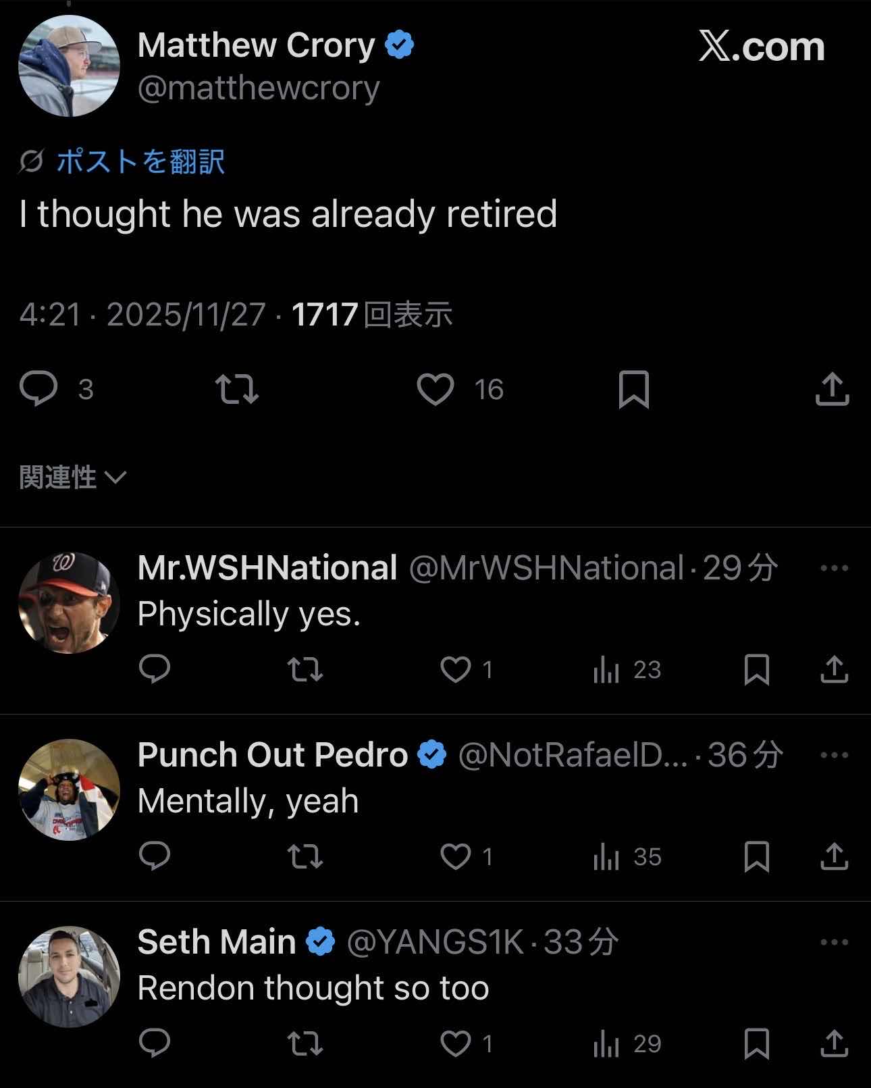Bookmark the main post
The width and height of the screenshot is (871, 1088).
pyautogui.click(x=633, y=389)
